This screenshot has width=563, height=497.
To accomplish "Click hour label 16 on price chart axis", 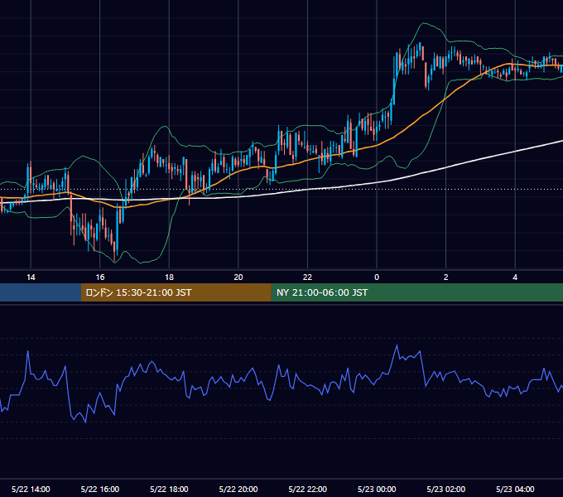I will point(100,277).
